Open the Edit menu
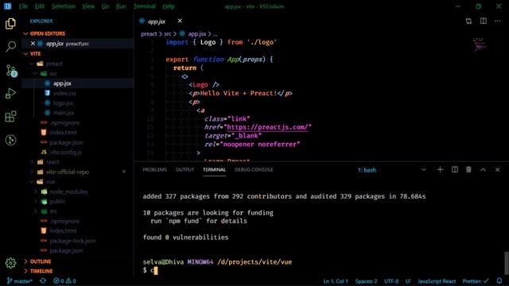Screen dimensions: 509x286 [39, 6]
